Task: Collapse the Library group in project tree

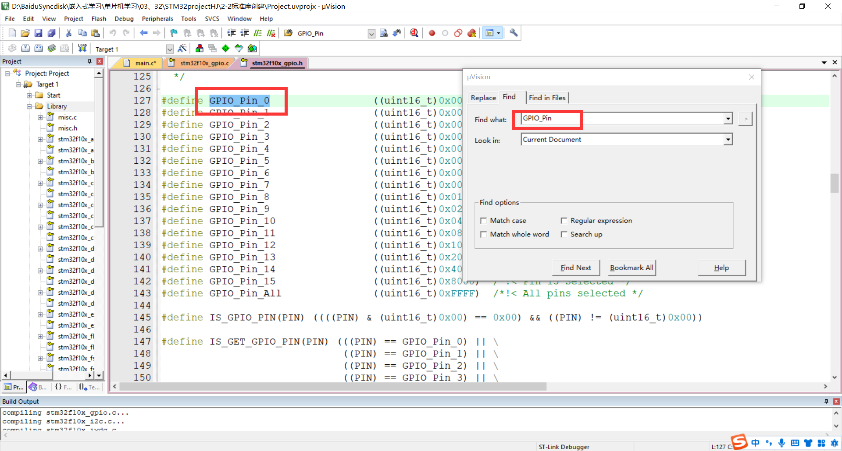Action: click(x=29, y=106)
